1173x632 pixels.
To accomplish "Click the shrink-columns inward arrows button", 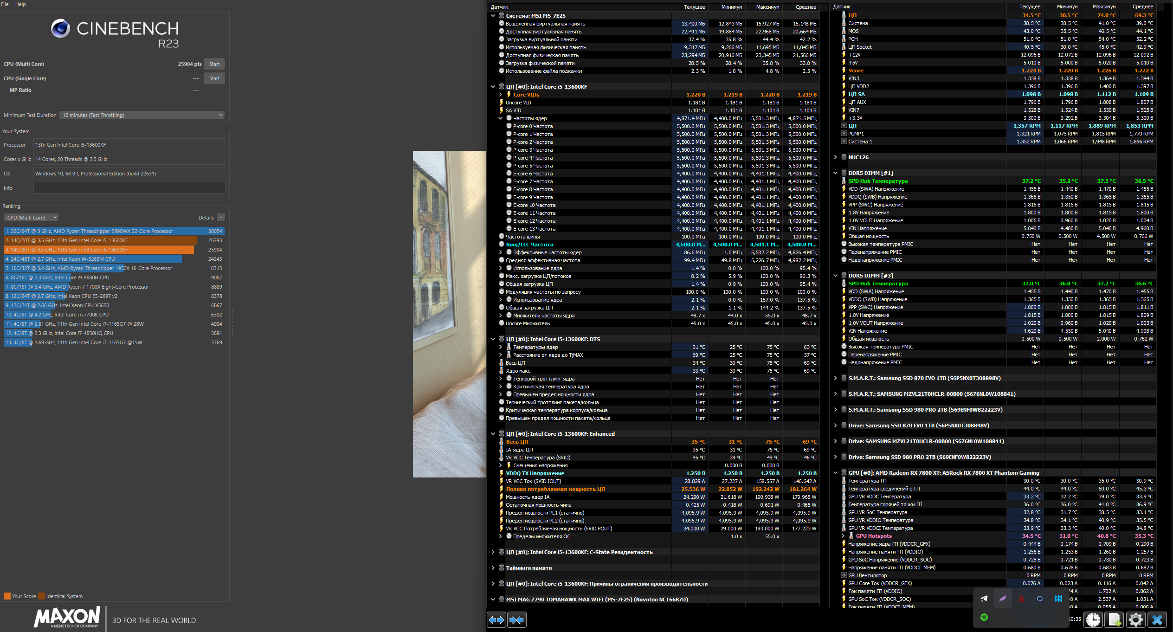I will [516, 619].
